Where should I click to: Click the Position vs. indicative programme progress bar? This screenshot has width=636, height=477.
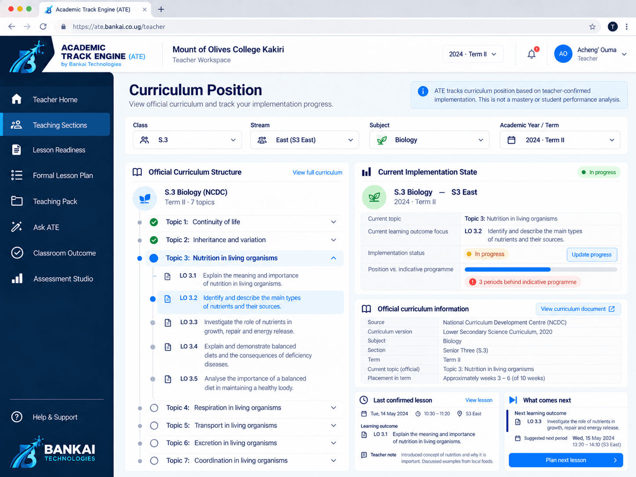541,270
